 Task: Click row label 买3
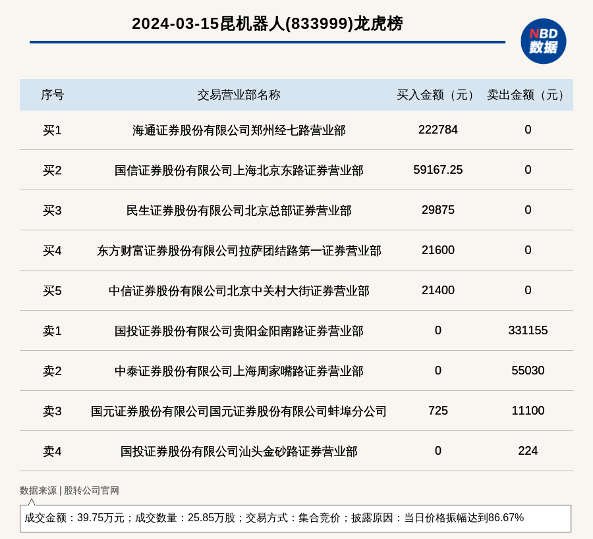click(52, 211)
